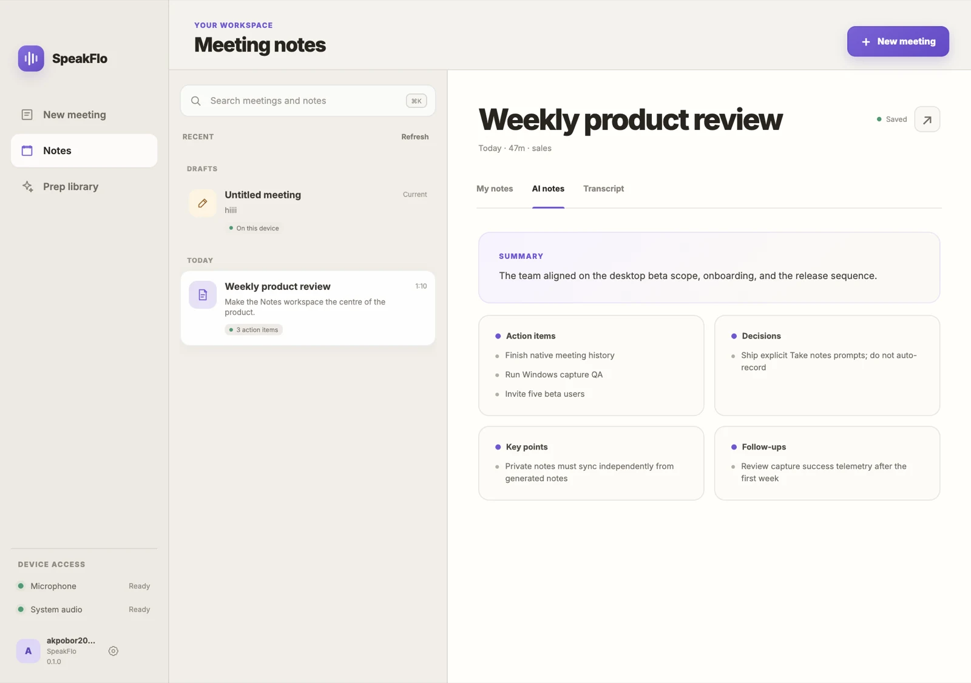Screen dimensions: 971x683
Task: Start a new meeting with the purple button
Action: (898, 41)
